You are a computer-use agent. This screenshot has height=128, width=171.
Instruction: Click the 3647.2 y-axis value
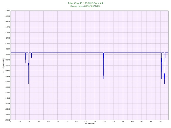point(8,71)
